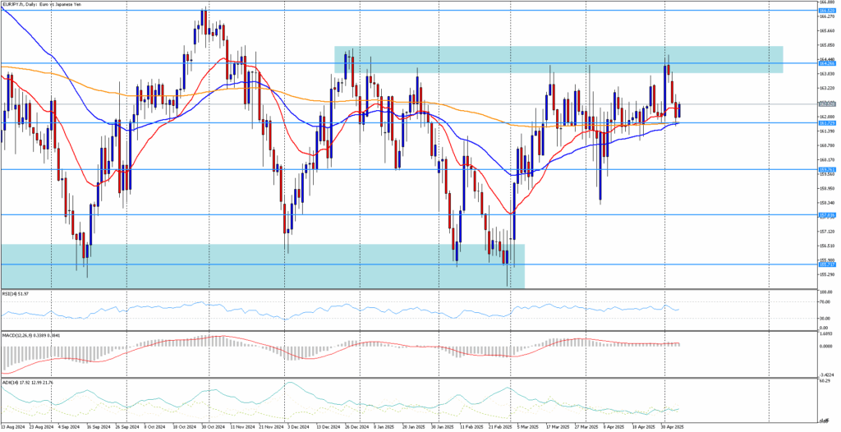Viewport: 841px width, 432px height.
Task: Click the tall blue candle at the late-October 2024 peak
Action: coord(203,18)
